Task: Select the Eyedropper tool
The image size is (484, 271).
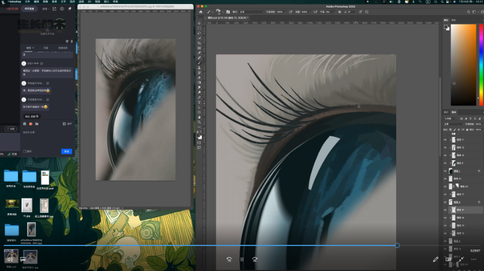Action: 199,53
